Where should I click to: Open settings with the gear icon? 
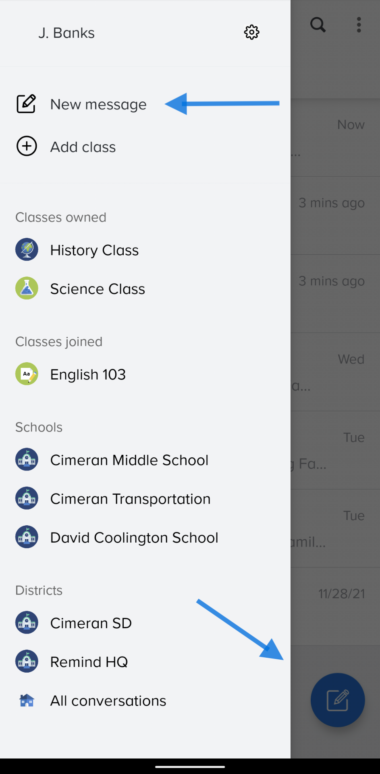click(251, 32)
